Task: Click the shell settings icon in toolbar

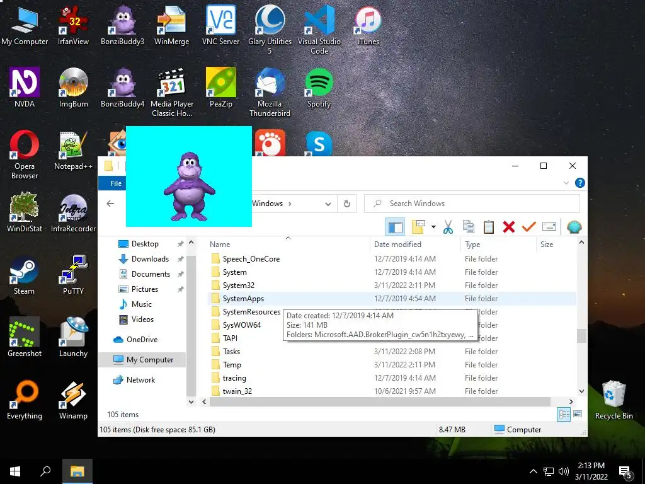Action: click(x=574, y=227)
